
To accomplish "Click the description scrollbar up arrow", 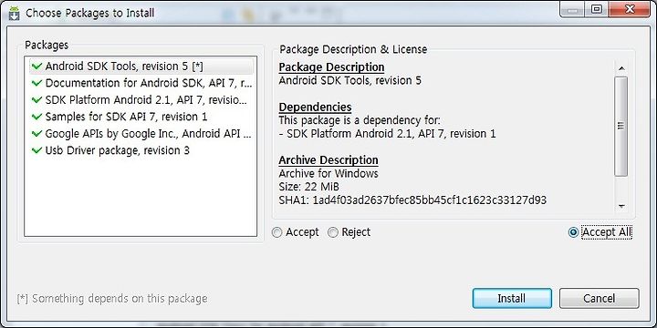I will point(621,68).
